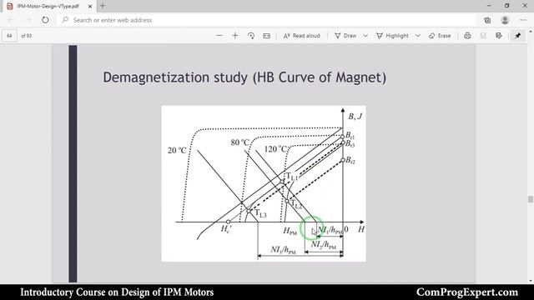
Task: Click the B, J axis label
Action: (x=355, y=117)
